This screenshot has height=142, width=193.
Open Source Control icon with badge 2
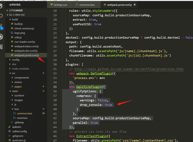click(x=1, y=27)
